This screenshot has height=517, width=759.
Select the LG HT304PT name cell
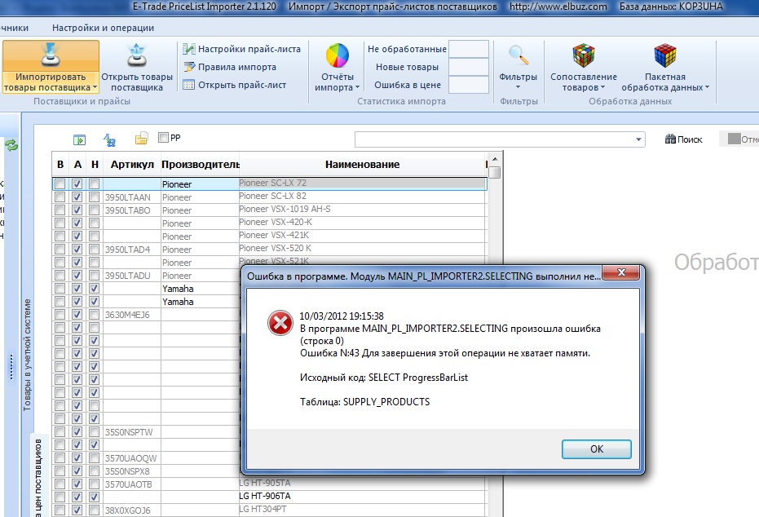click(362, 510)
